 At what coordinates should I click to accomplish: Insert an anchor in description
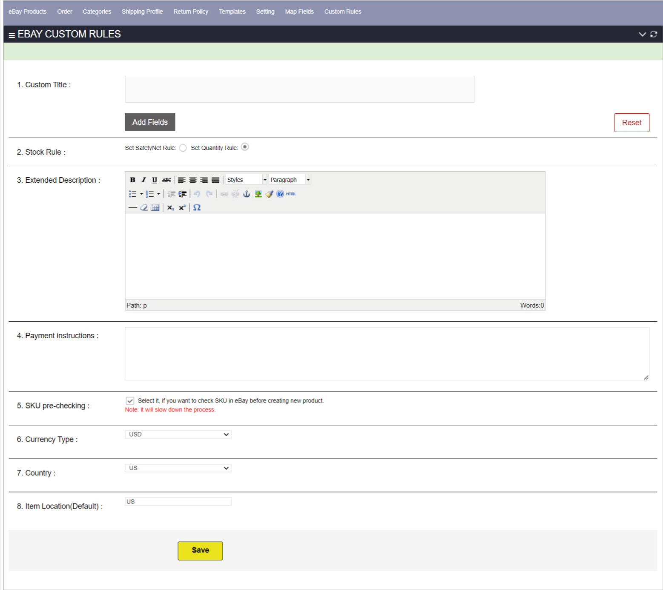coord(247,194)
